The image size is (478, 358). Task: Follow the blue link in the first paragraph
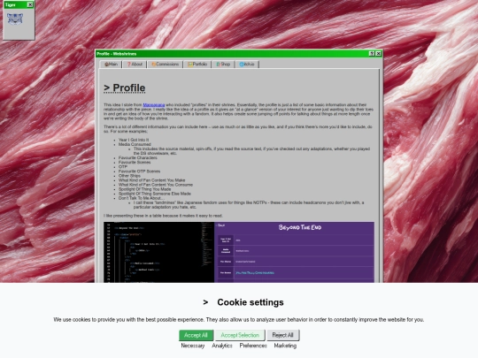tap(154, 104)
